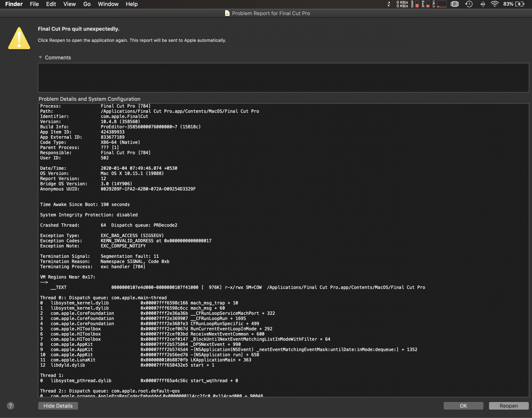Image resolution: width=532 pixels, height=418 pixels.
Task: Click the 'Process:' line in the report
Action: [x=95, y=106]
